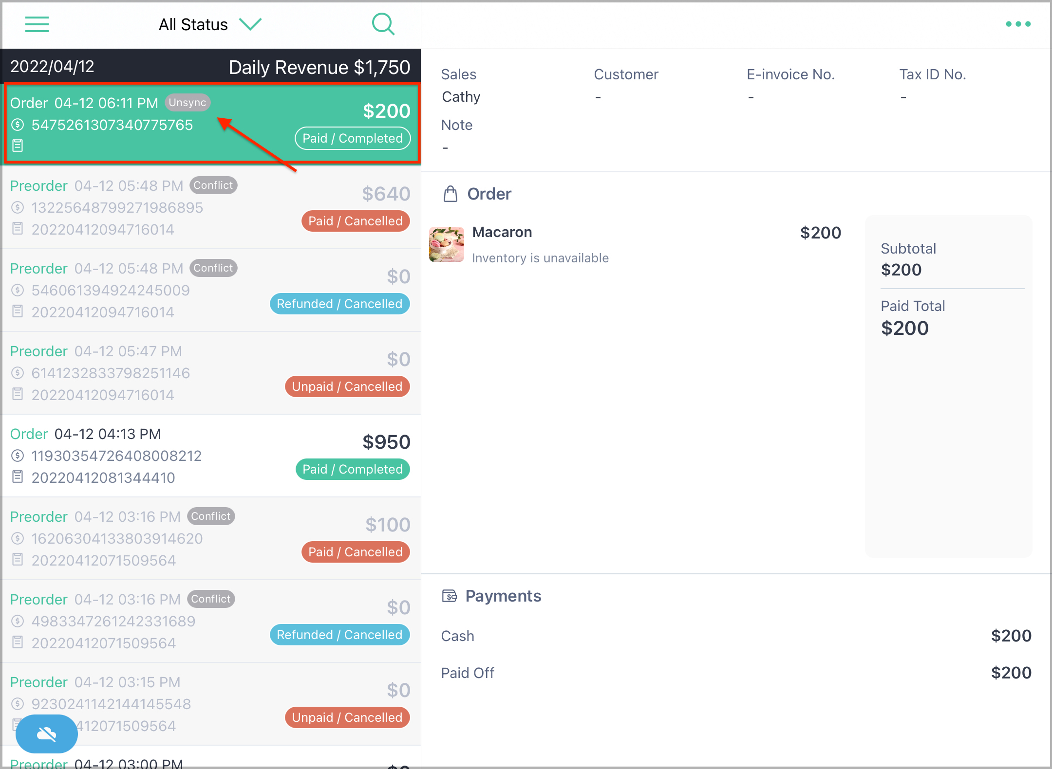Select preorder 1322564879927198689​5
The width and height of the screenshot is (1052, 769).
click(x=211, y=207)
